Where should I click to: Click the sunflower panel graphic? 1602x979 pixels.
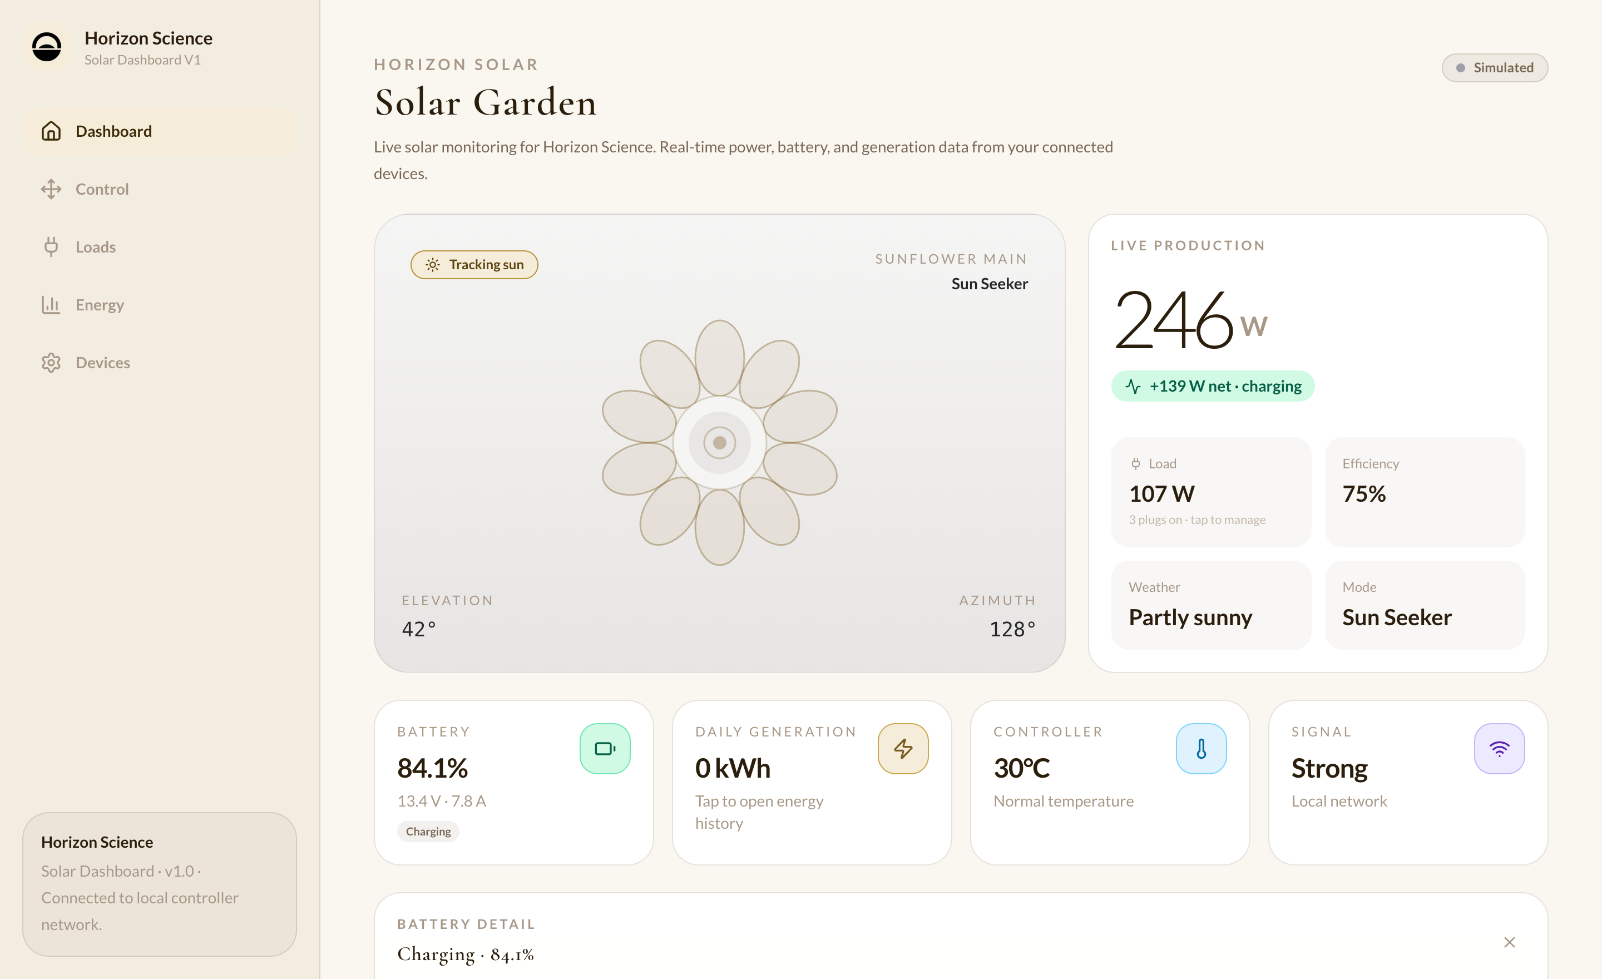click(x=719, y=443)
